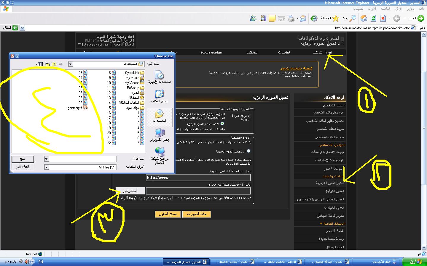Click the Create New Folder icon
The image size is (427, 266).
pos(47,64)
